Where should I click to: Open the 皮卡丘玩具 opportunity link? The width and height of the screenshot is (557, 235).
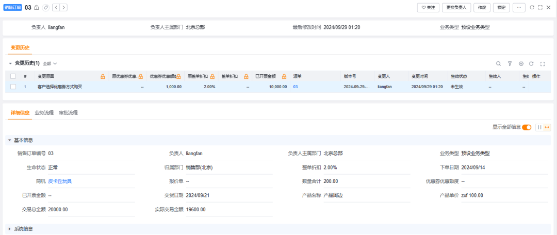tap(60, 181)
